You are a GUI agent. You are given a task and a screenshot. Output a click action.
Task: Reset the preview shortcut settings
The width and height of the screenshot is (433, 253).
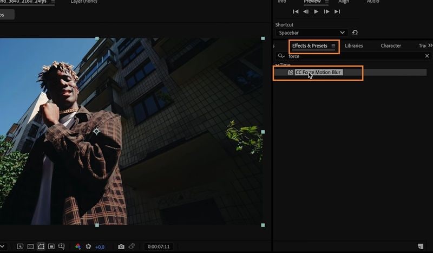tap(355, 33)
